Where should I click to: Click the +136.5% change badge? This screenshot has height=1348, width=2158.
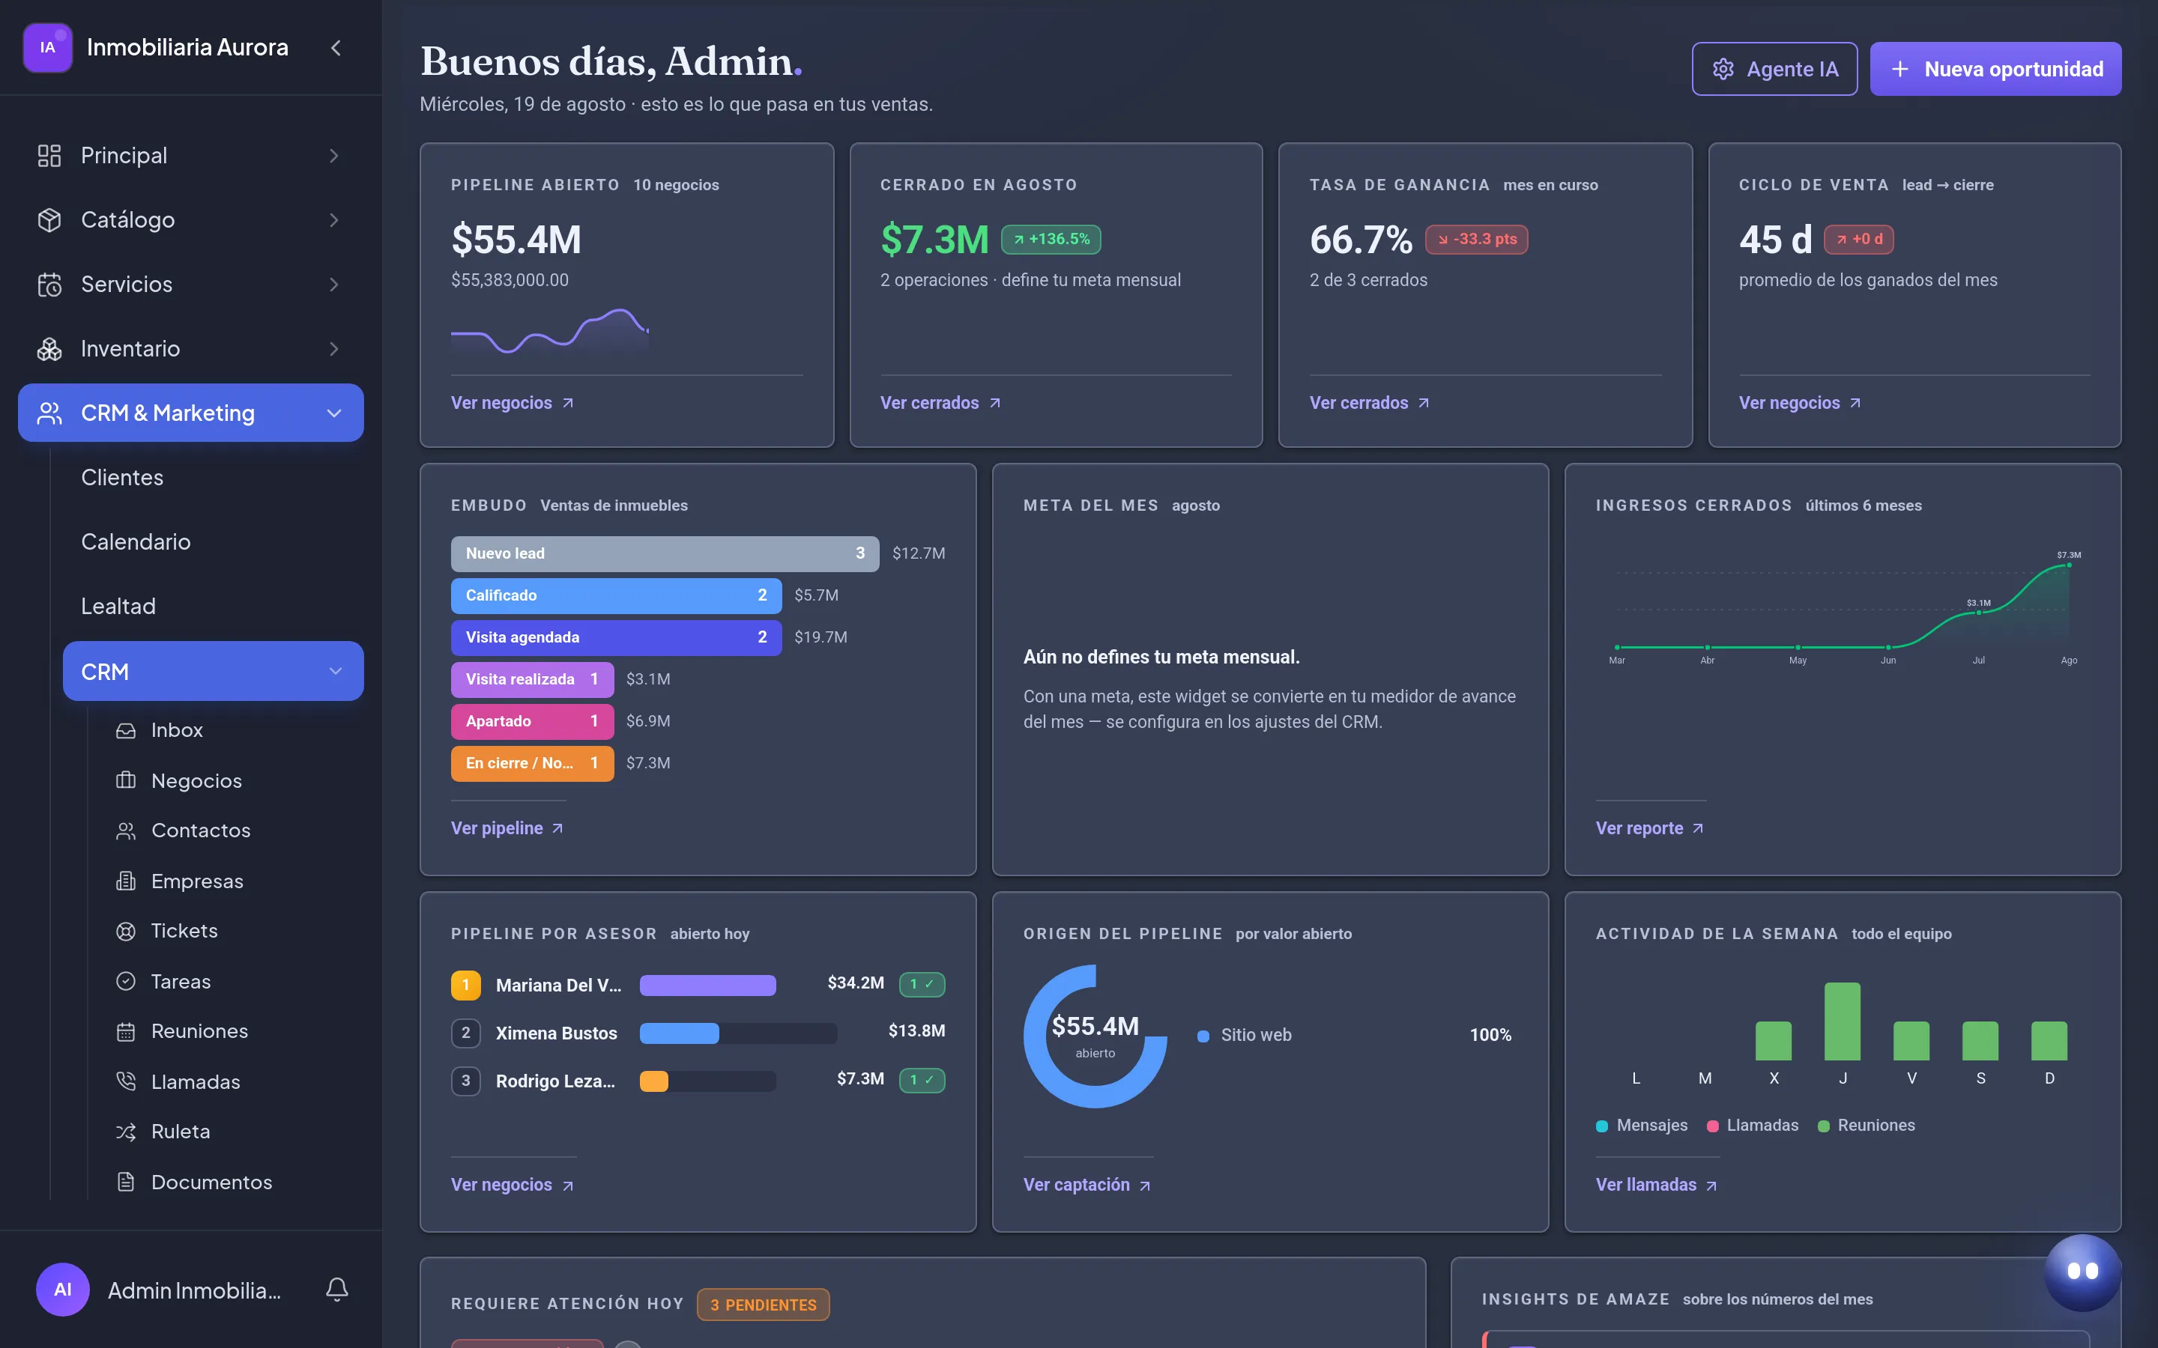pos(1051,239)
